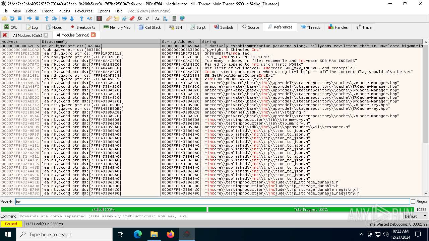Open the Scylla plugin icon
The width and height of the screenshot is (429, 241).
click(99, 18)
